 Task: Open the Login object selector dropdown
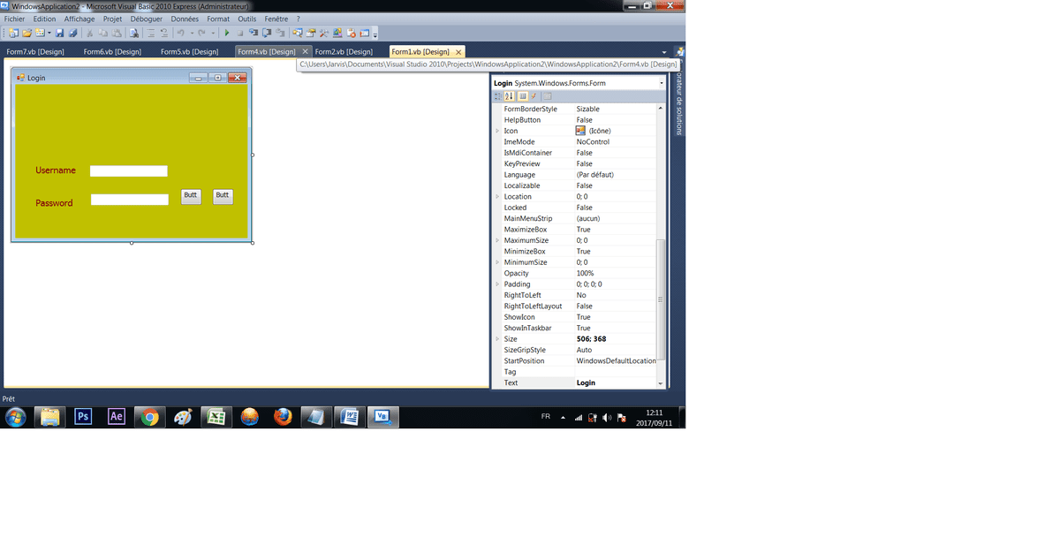[662, 83]
